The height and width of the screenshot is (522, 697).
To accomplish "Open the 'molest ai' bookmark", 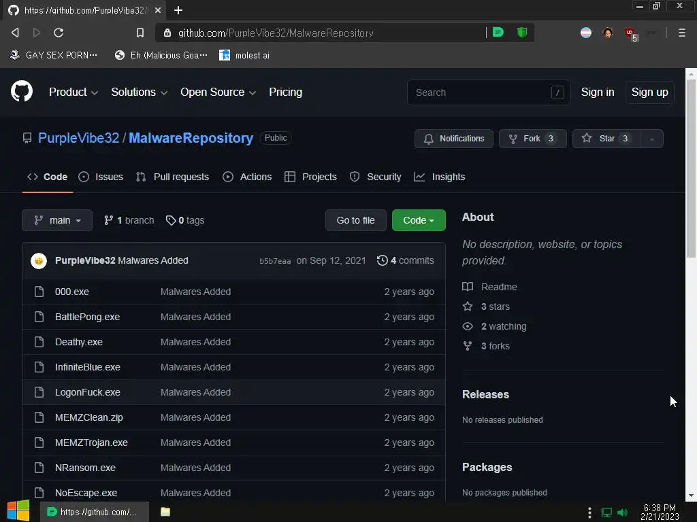I will [x=244, y=55].
